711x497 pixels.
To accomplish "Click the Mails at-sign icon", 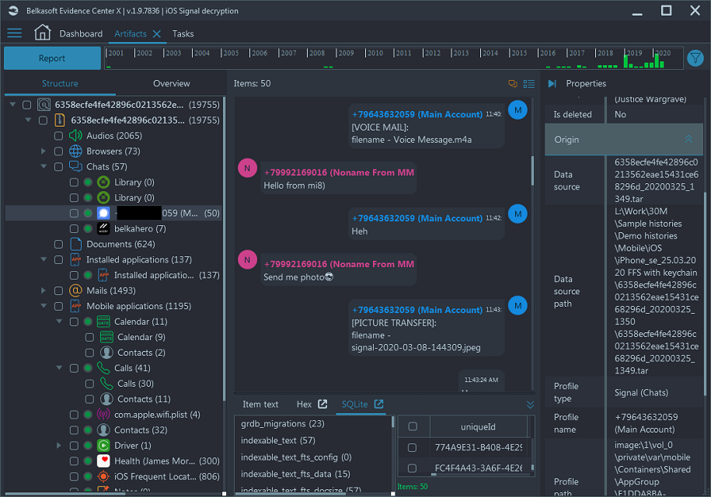I will (x=75, y=290).
